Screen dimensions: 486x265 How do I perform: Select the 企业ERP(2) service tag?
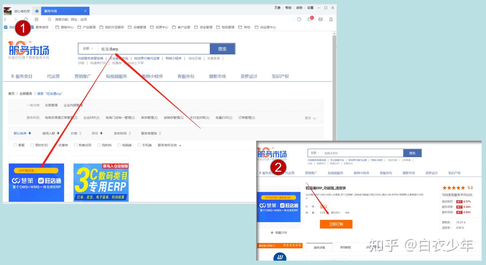click(92, 118)
